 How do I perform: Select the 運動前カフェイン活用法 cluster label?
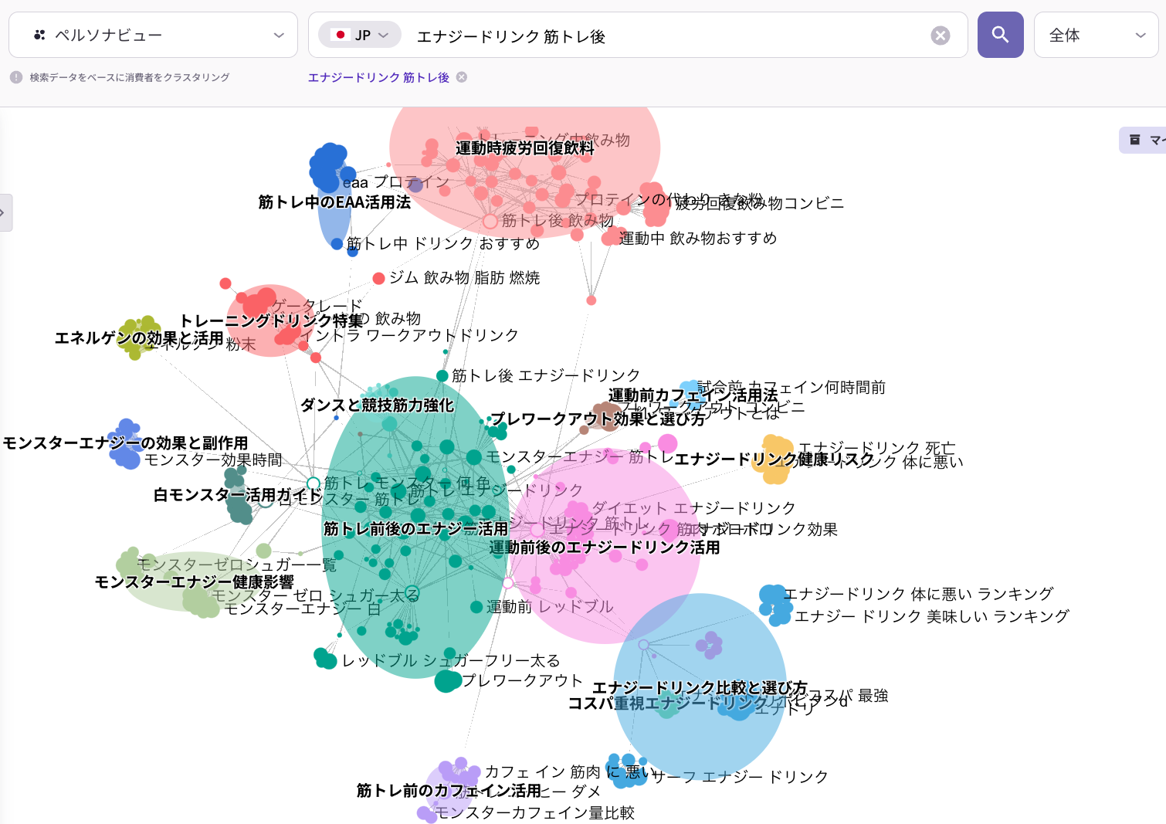coord(693,395)
